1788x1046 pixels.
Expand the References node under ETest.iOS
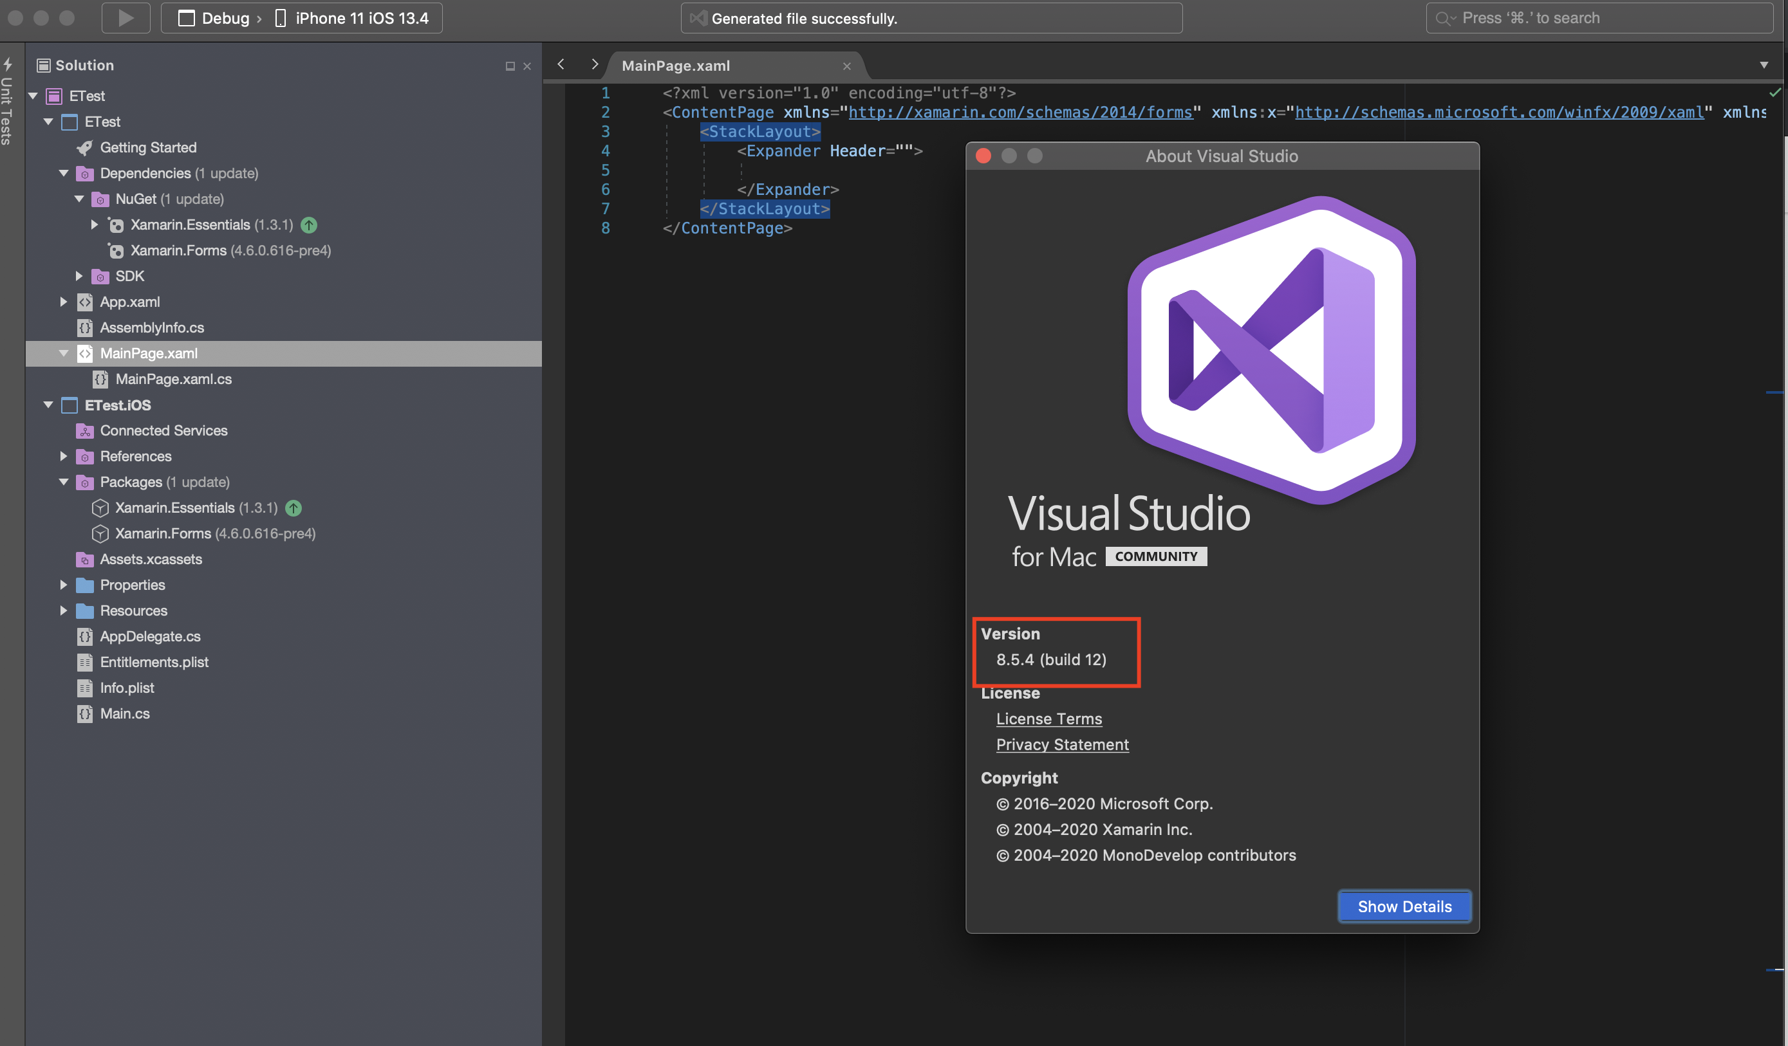pyautogui.click(x=63, y=456)
